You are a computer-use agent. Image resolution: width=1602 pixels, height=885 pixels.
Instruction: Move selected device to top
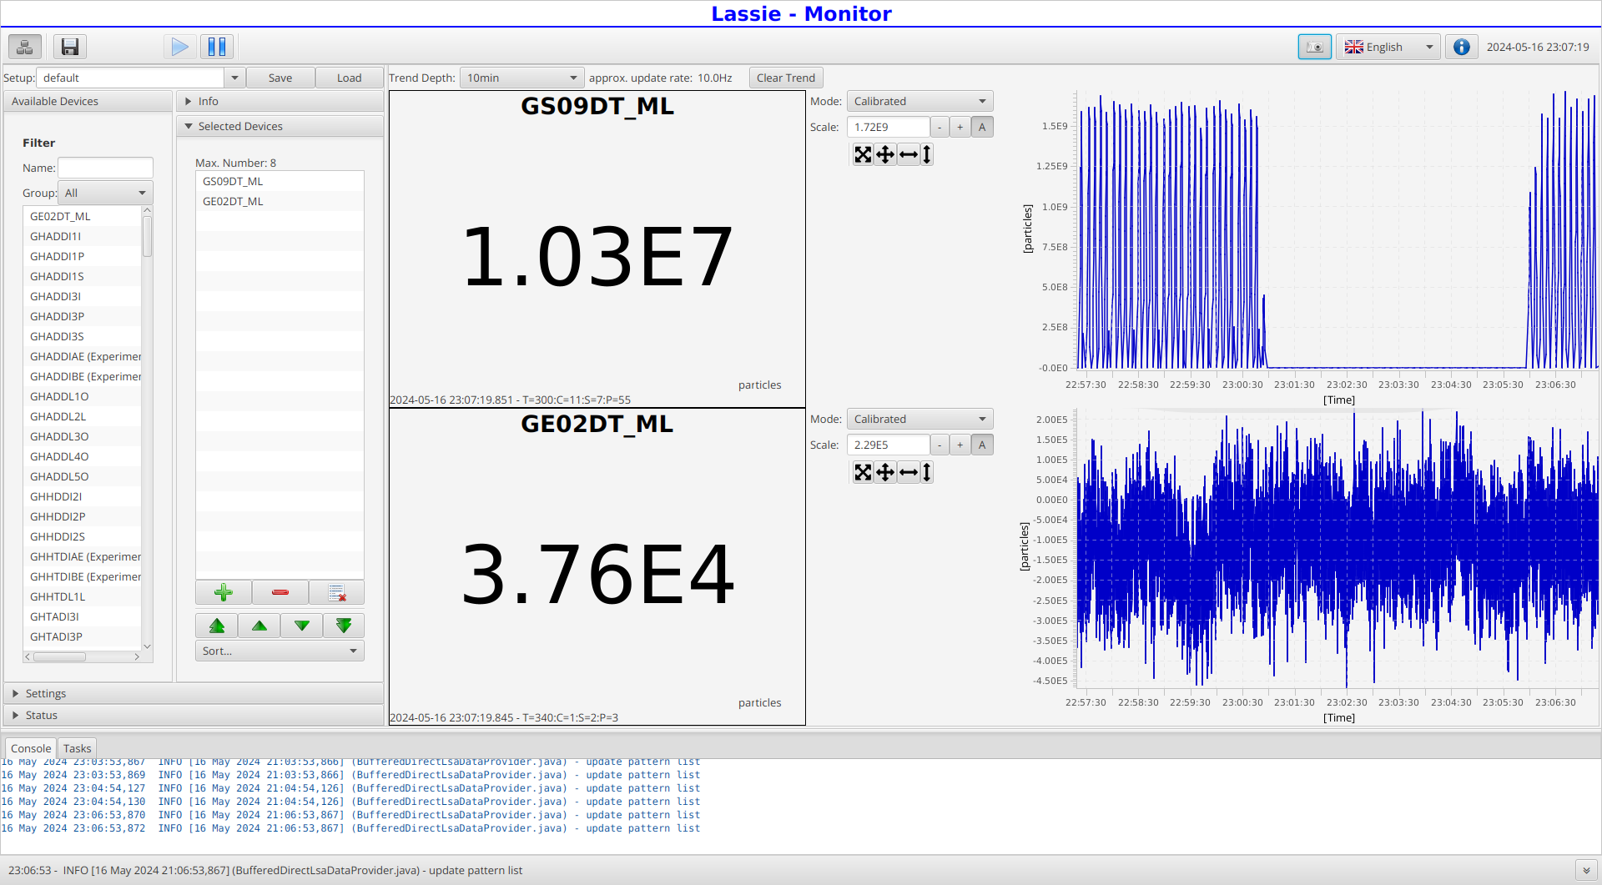[217, 626]
